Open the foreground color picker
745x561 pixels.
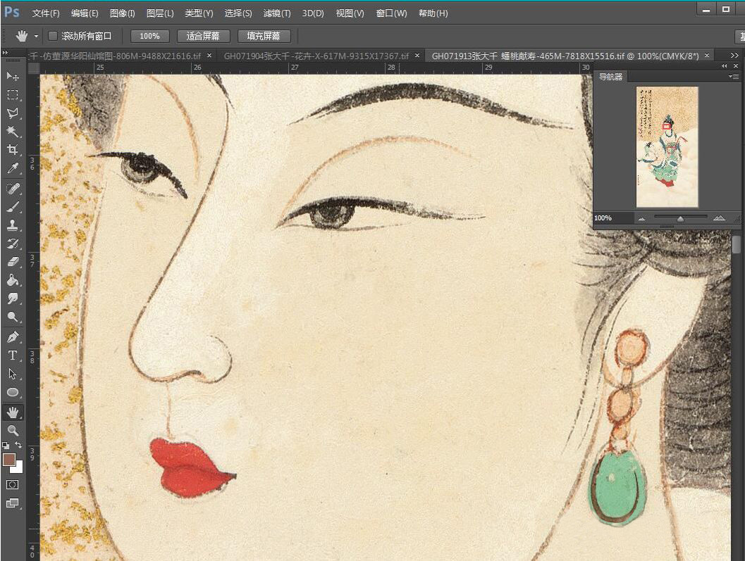coord(9,460)
